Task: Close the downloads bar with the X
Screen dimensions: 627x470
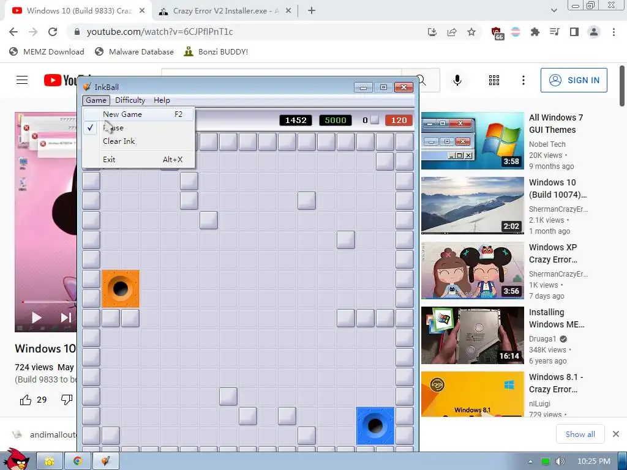Action: [616, 434]
